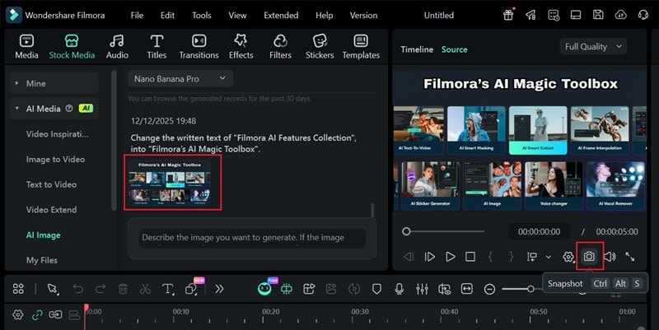659x330 pixels.
Task: Click the save project icon
Action: [598, 15]
